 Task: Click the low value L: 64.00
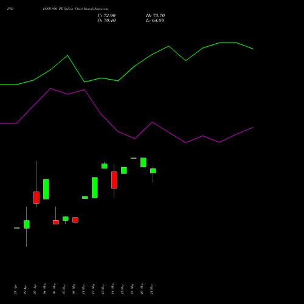pos(155,21)
